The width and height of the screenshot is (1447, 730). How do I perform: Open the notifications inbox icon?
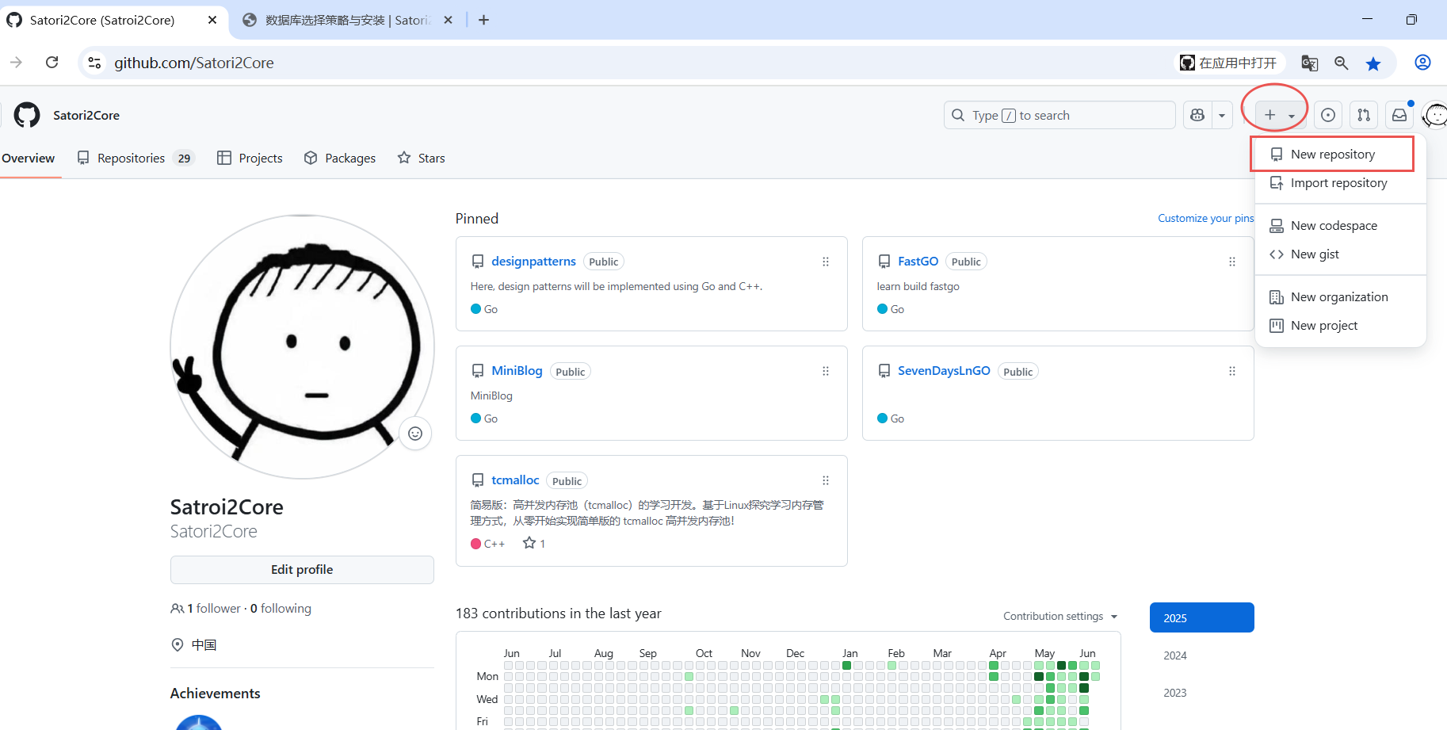click(x=1399, y=115)
